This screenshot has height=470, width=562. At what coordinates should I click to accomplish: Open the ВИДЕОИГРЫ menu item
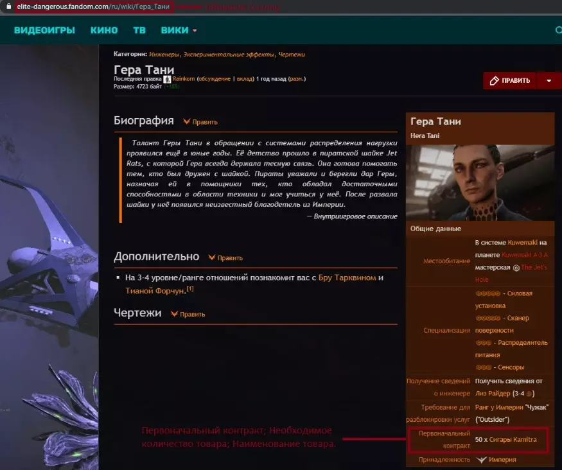pyautogui.click(x=44, y=30)
